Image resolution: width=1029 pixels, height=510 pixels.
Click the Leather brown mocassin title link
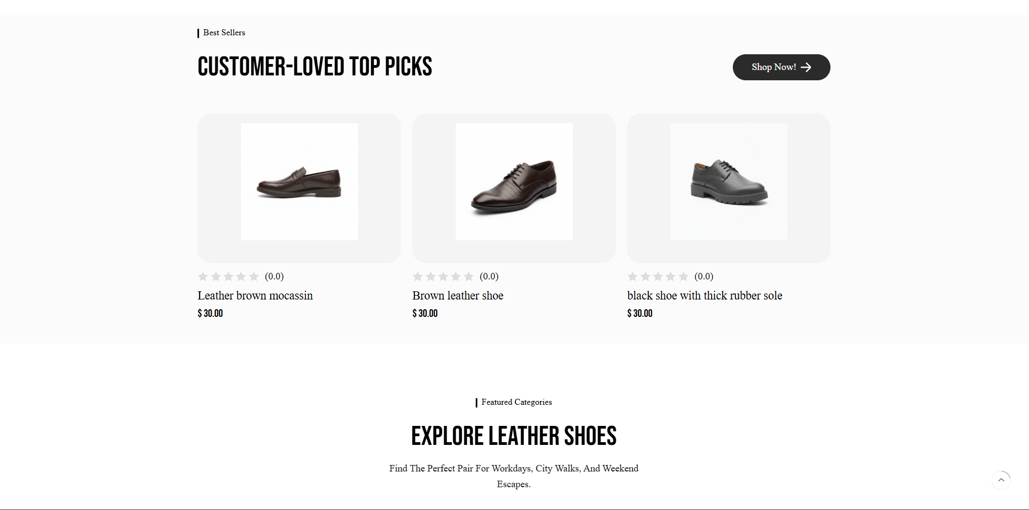point(255,296)
